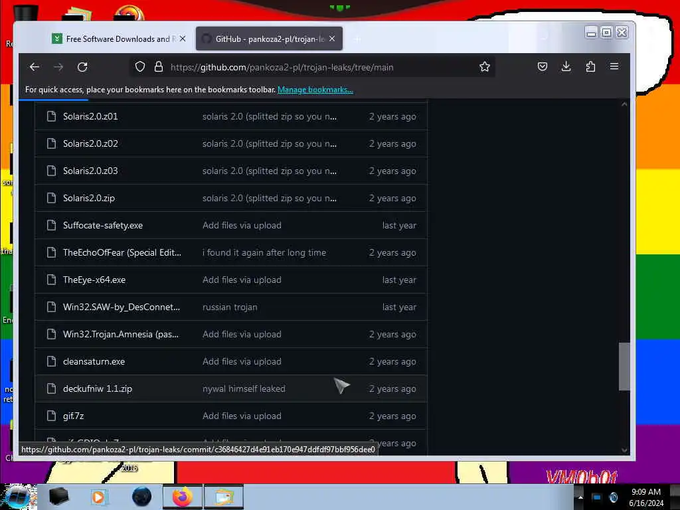Show hidden system tray icons
This screenshot has width=680, height=510.
(580, 497)
